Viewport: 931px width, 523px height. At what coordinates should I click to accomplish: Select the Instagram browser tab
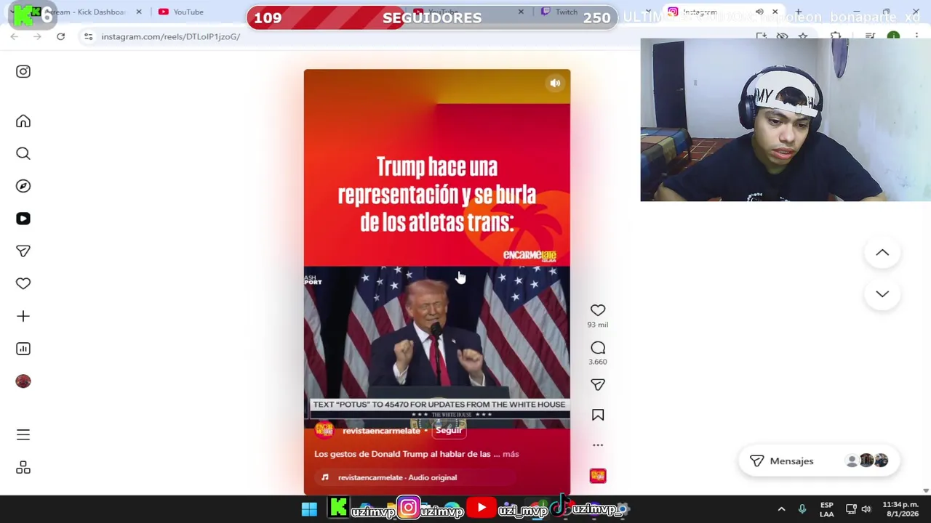point(709,12)
